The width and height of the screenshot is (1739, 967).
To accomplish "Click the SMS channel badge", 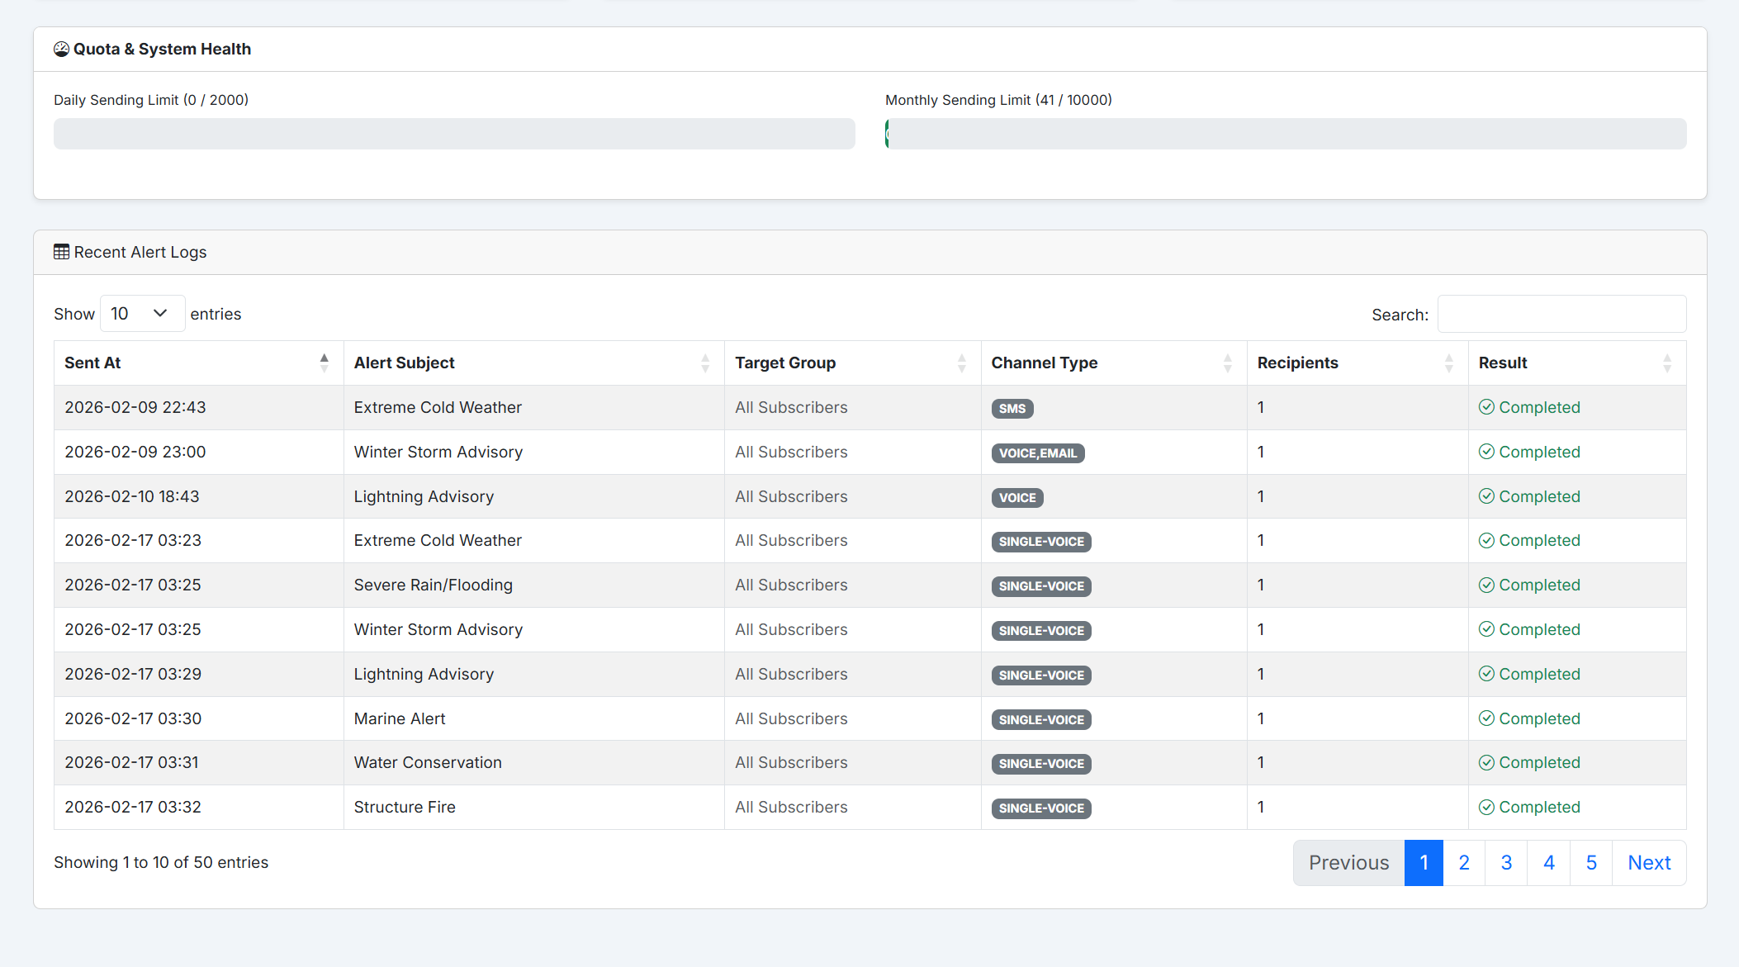I will pyautogui.click(x=1012, y=409).
